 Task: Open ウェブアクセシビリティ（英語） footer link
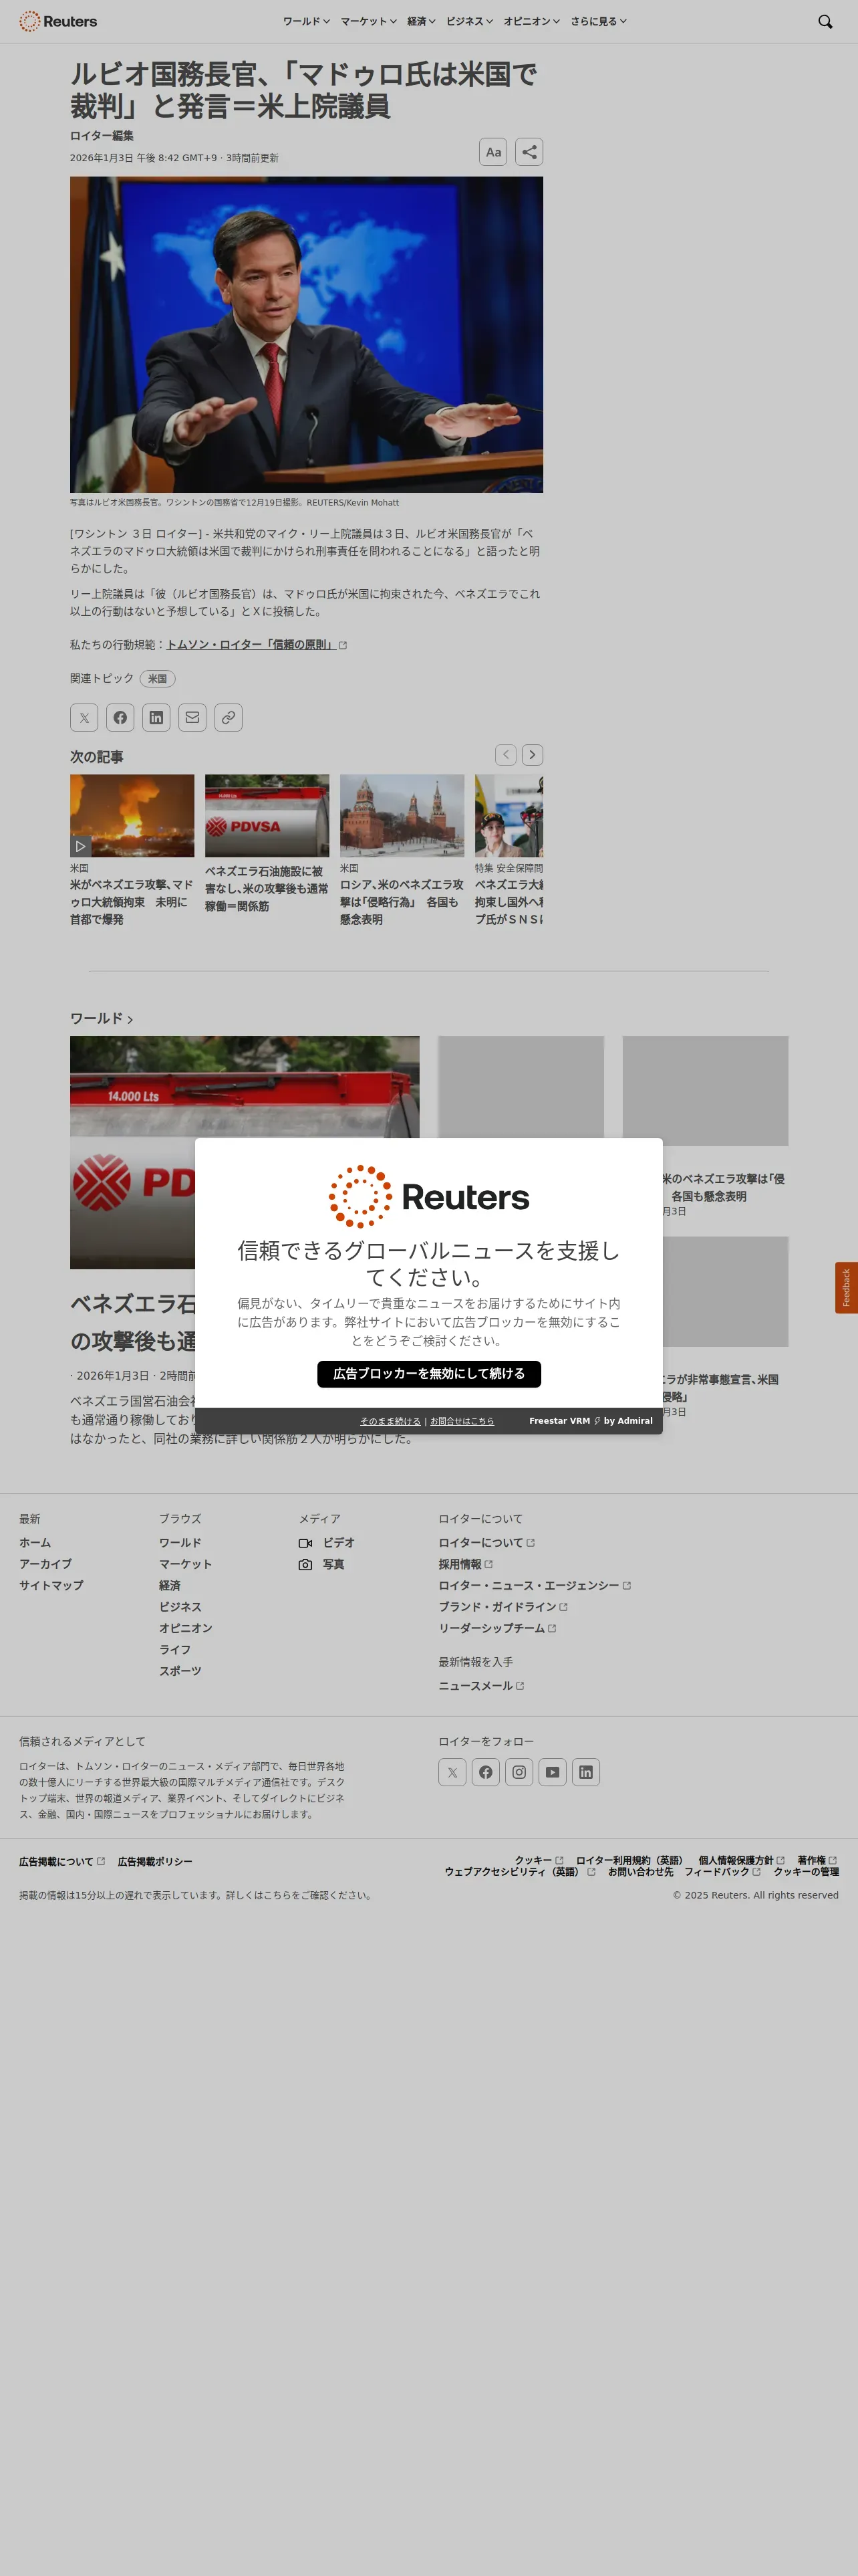519,1872
